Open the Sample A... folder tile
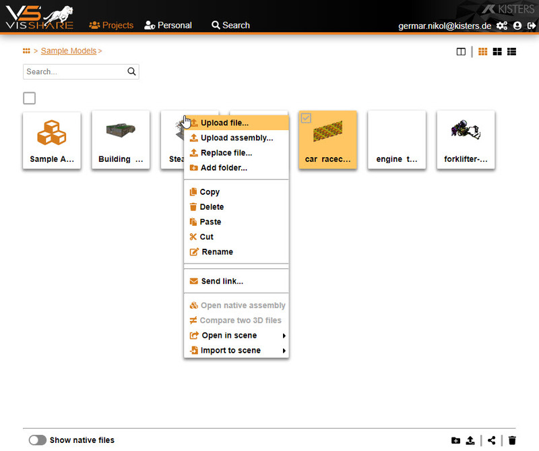Viewport: 539px width, 451px height. point(52,140)
